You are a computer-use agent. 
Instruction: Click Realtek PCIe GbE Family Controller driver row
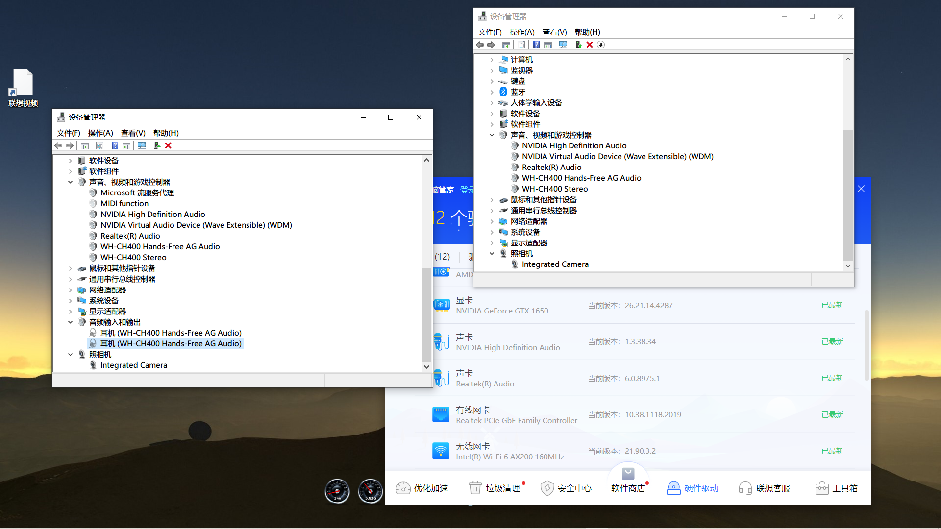[x=635, y=415]
